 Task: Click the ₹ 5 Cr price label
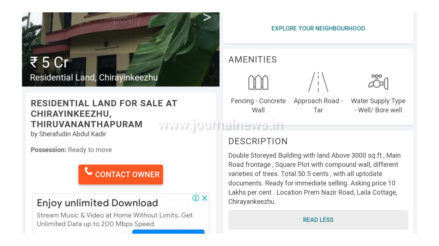coord(49,62)
